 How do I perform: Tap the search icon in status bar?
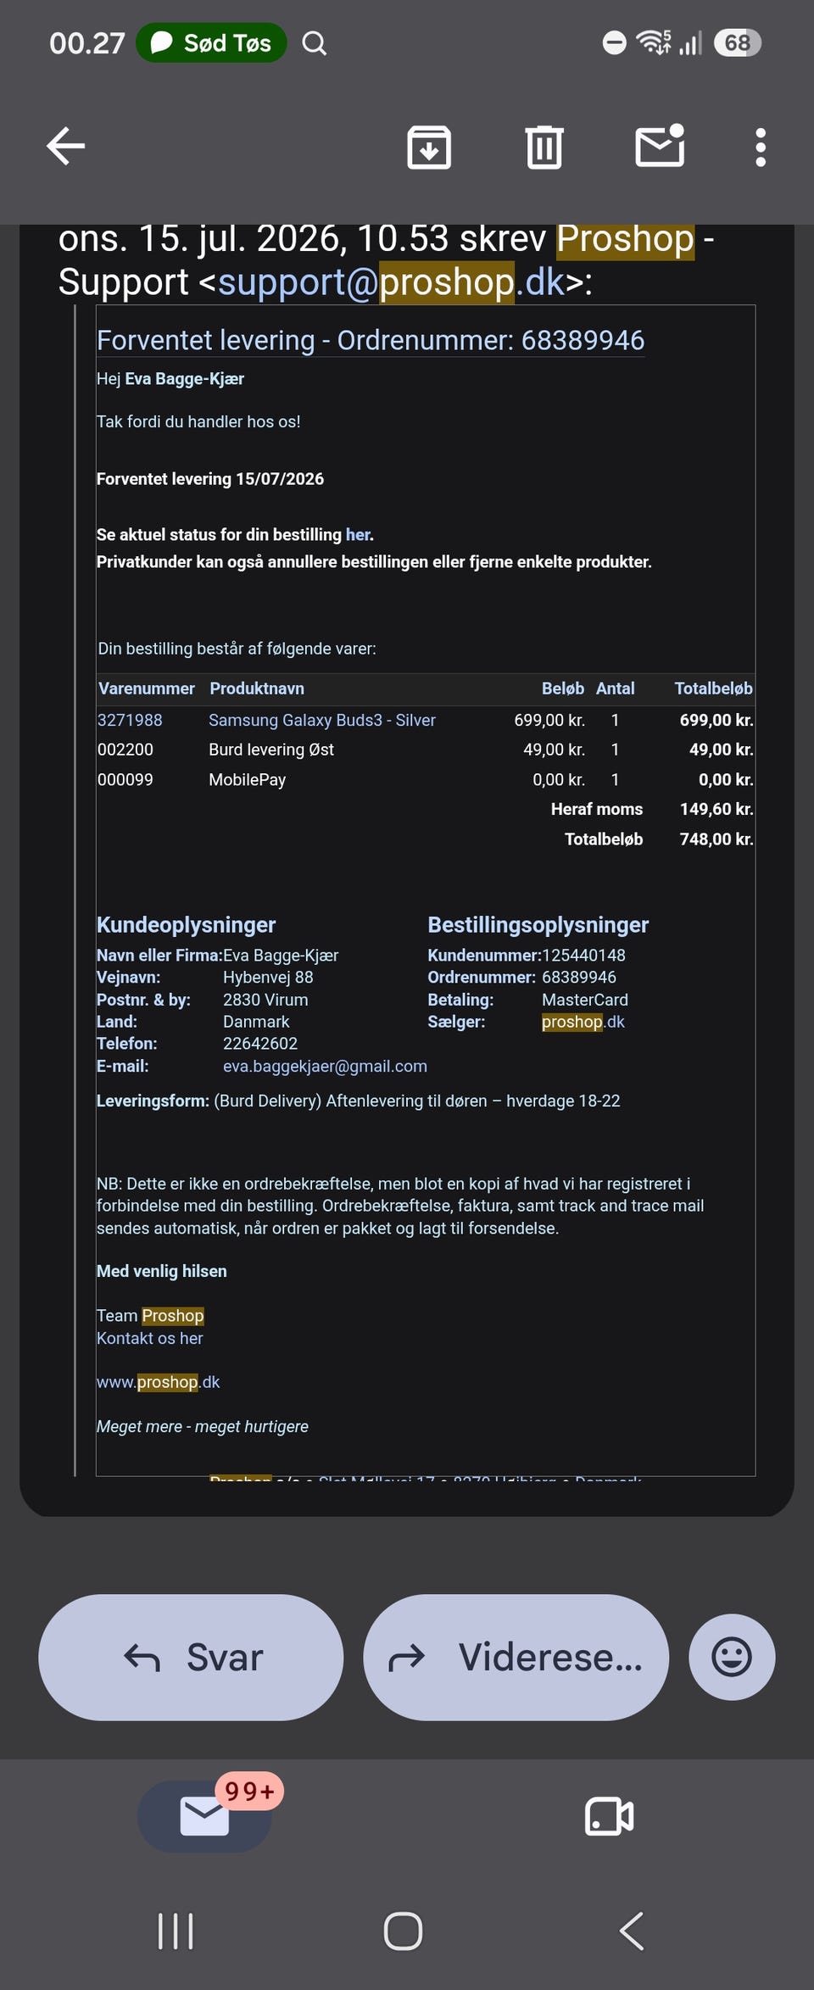click(315, 43)
